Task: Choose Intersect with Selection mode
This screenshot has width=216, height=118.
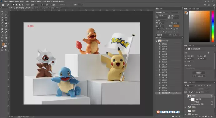Action: [x=22, y=5]
